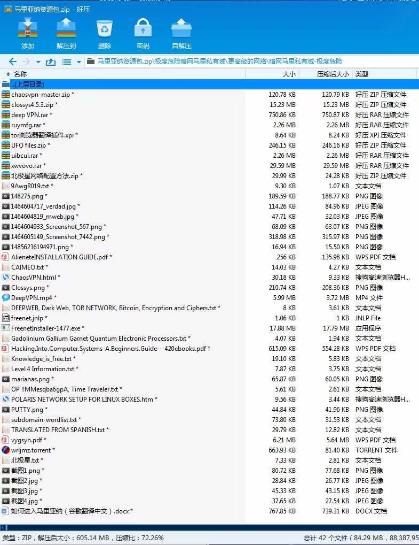Click the 删除 (Delete) trash icon
Viewport: 419px width, 545px height.
105,28
